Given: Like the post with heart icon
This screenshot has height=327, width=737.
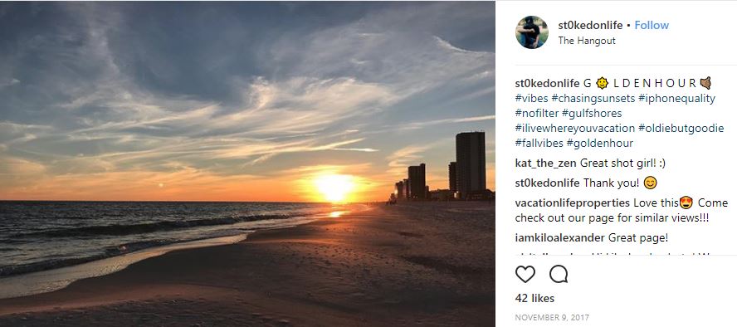Looking at the screenshot, I should tap(525, 274).
